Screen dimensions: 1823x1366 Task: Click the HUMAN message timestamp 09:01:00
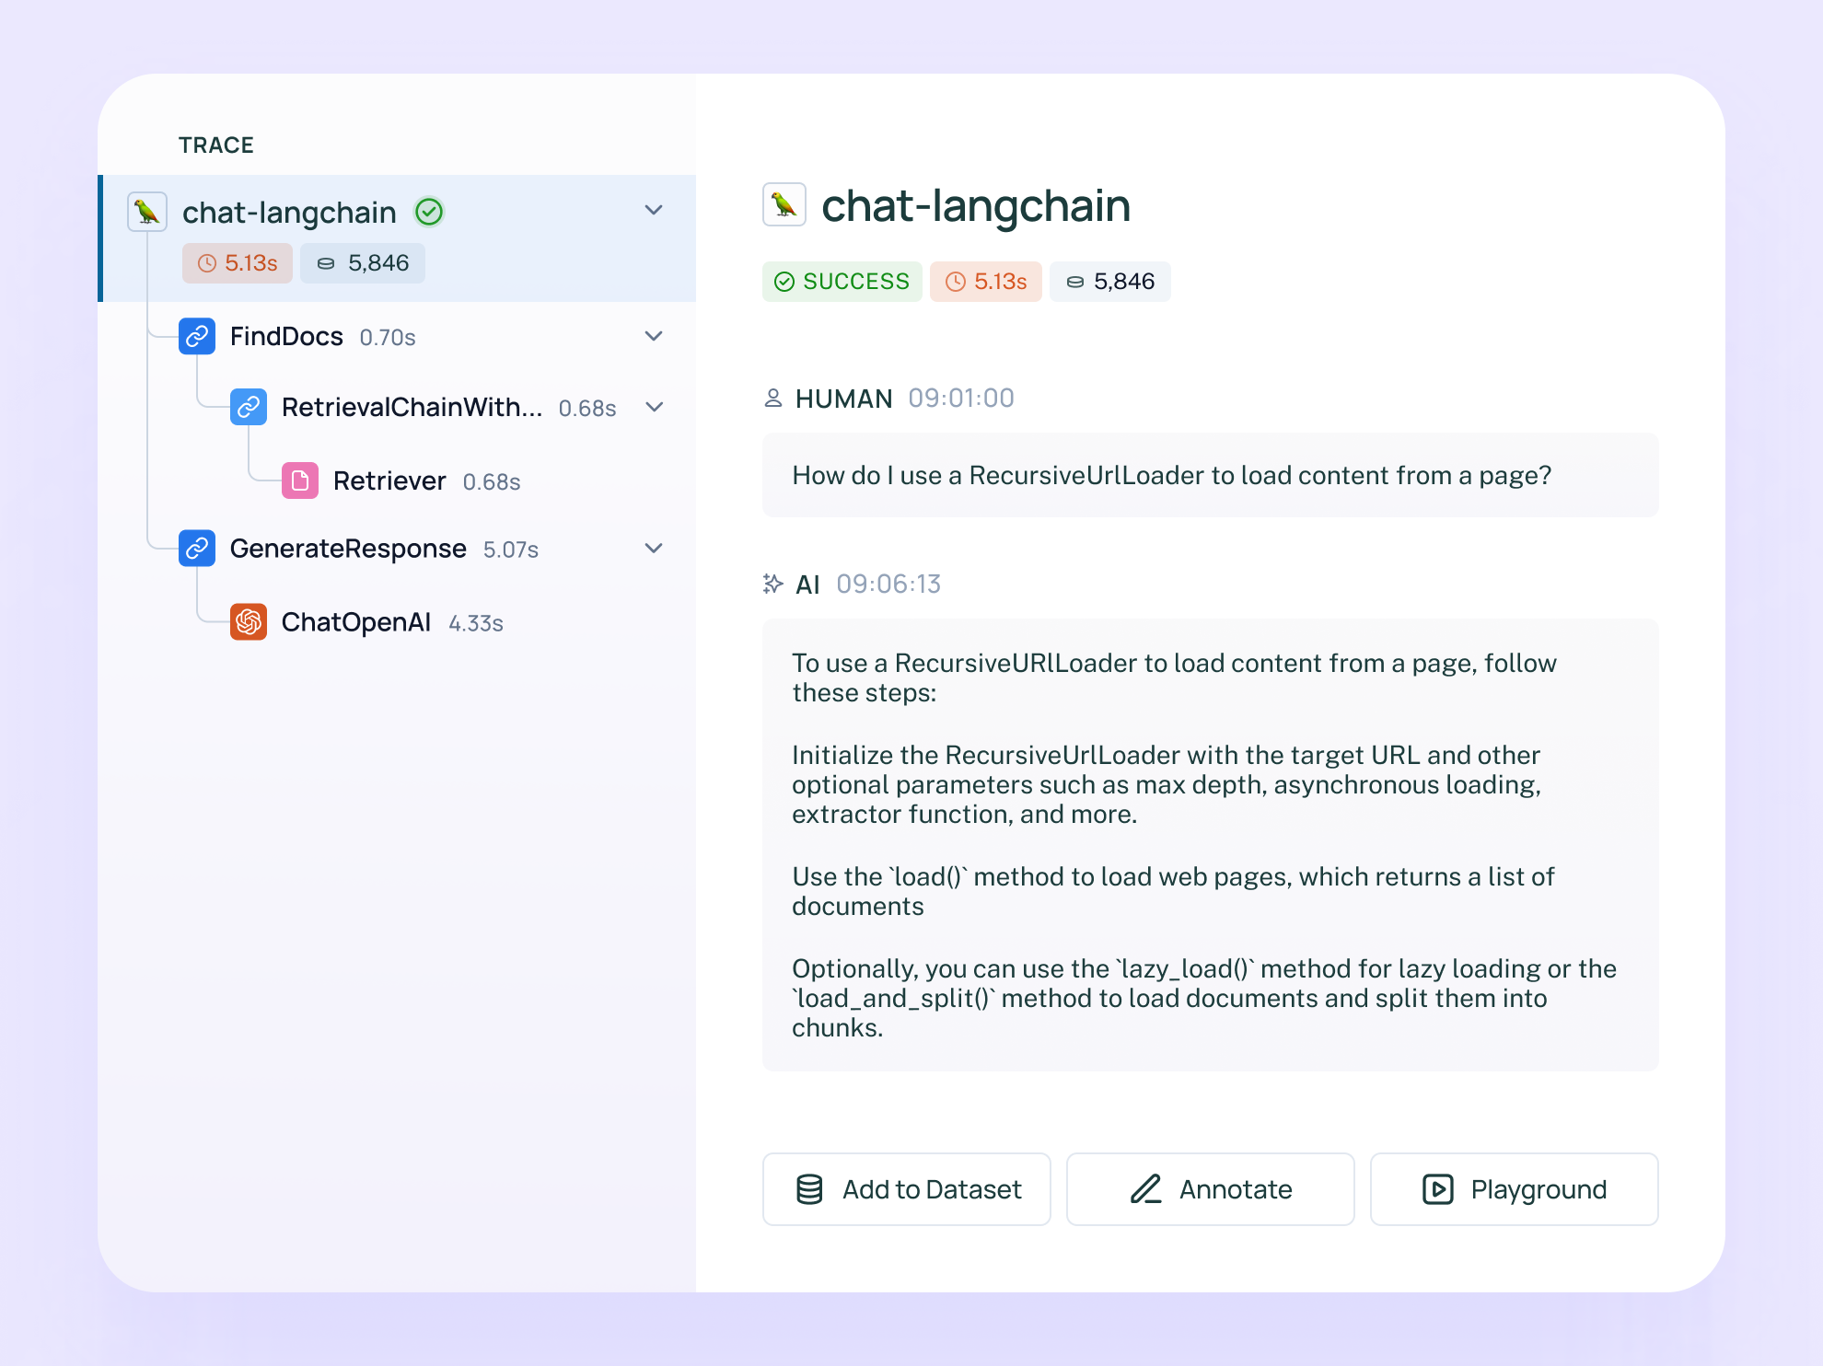[960, 398]
